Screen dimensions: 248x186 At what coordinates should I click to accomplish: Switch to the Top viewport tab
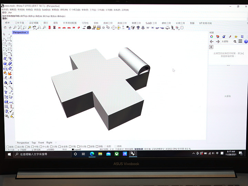[34, 143]
